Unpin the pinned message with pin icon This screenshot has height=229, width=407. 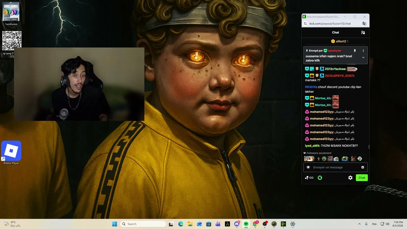[x=355, y=51]
